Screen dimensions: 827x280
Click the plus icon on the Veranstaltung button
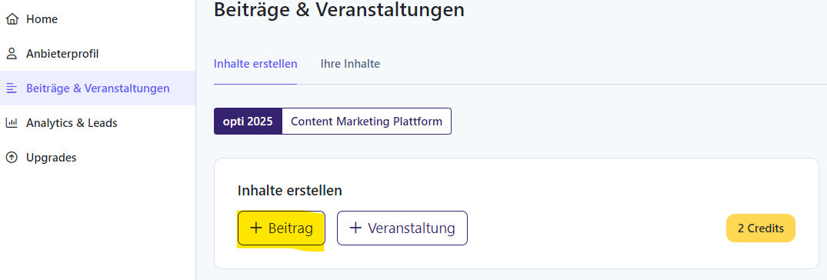(x=355, y=228)
